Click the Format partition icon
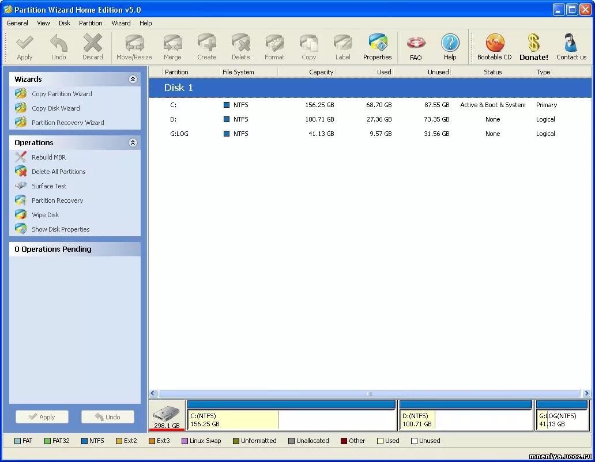This screenshot has width=595, height=462. tap(275, 43)
